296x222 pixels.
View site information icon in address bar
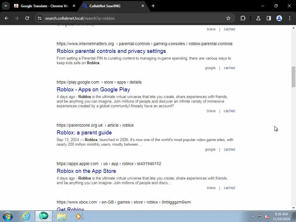click(39, 18)
